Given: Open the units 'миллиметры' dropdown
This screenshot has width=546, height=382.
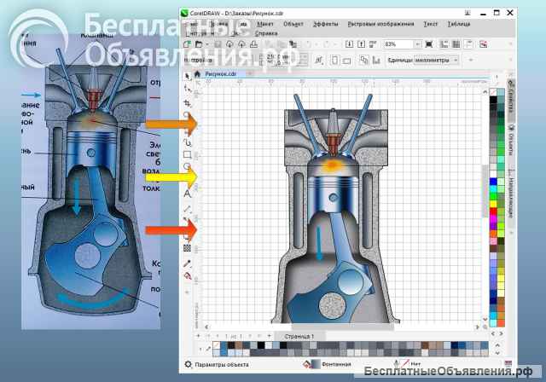Looking at the screenshot, I should coord(456,61).
